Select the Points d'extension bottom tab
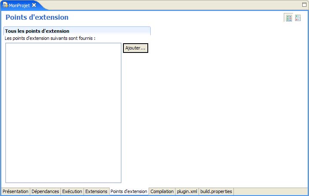 tap(129, 191)
